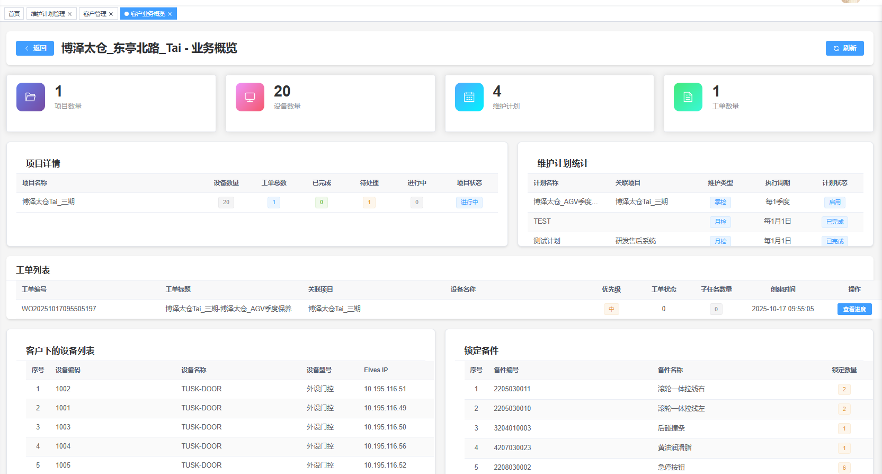Image resolution: width=882 pixels, height=474 pixels.
Task: Close the 客户管理 tab
Action: (x=111, y=14)
